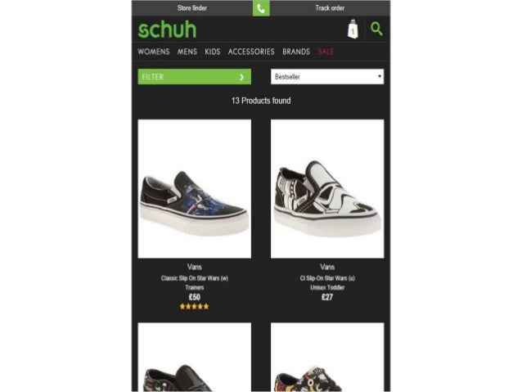Visit the red SALE section
Screen dimensions: 522x392
point(326,52)
